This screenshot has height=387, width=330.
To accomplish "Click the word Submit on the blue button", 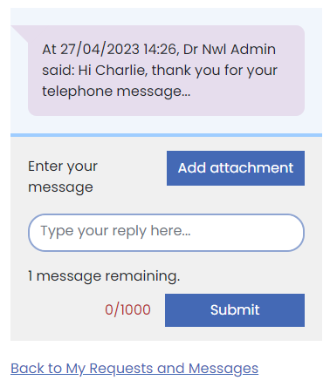I will (235, 310).
